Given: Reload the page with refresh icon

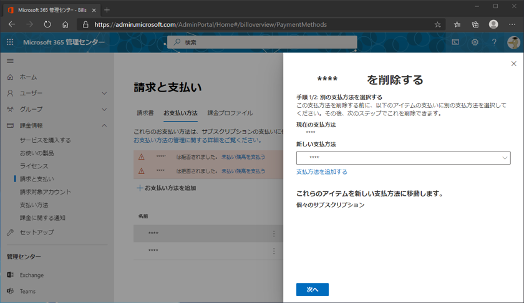Looking at the screenshot, I should (x=47, y=24).
